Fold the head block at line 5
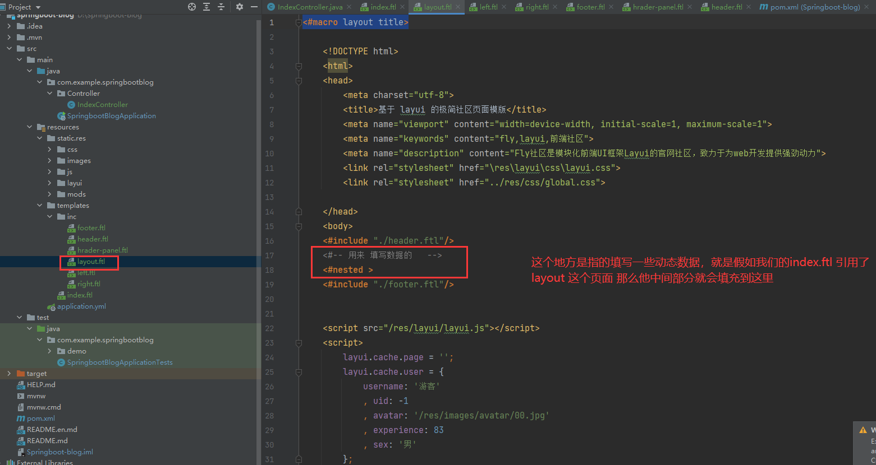Screen dimensions: 876x465 click(299, 81)
